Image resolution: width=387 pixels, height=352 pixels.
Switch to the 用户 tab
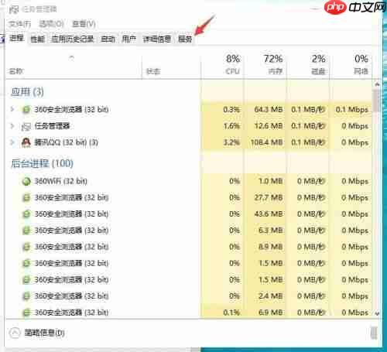(128, 39)
